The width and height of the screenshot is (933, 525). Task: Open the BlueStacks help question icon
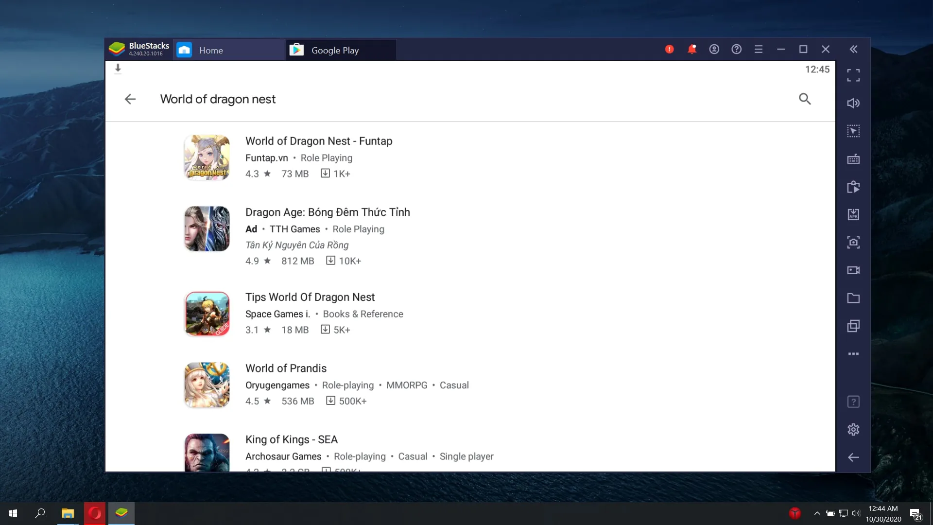(x=736, y=49)
